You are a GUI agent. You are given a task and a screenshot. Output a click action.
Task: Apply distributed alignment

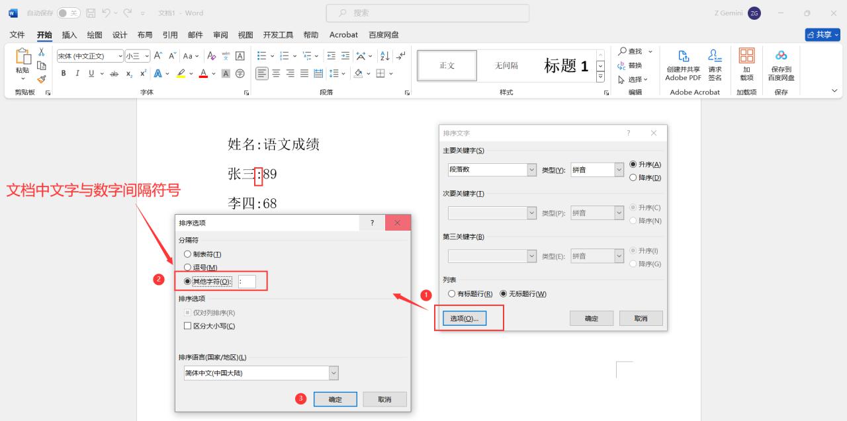click(318, 73)
